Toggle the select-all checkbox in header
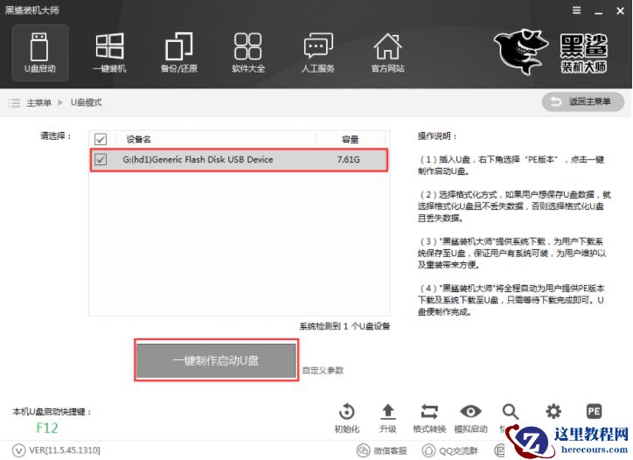Viewport: 633px width, 460px height. 101,139
